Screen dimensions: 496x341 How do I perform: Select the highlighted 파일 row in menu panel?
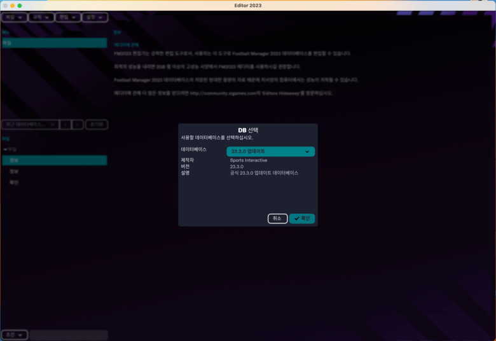pos(55,43)
